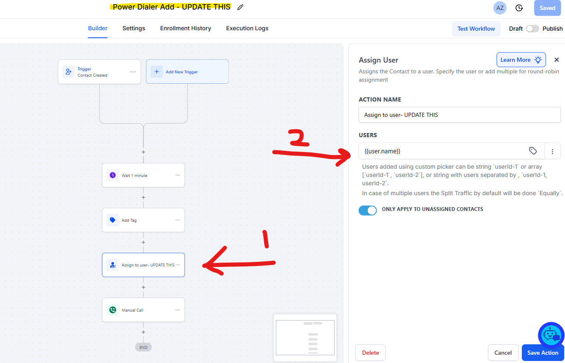Click the tag icon on Add Tag node
The height and width of the screenshot is (363, 565).
click(113, 220)
